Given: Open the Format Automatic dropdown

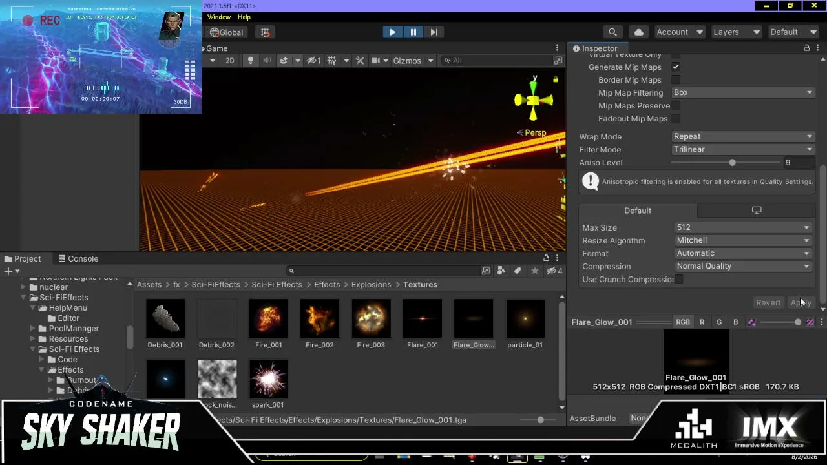Looking at the screenshot, I should point(742,253).
